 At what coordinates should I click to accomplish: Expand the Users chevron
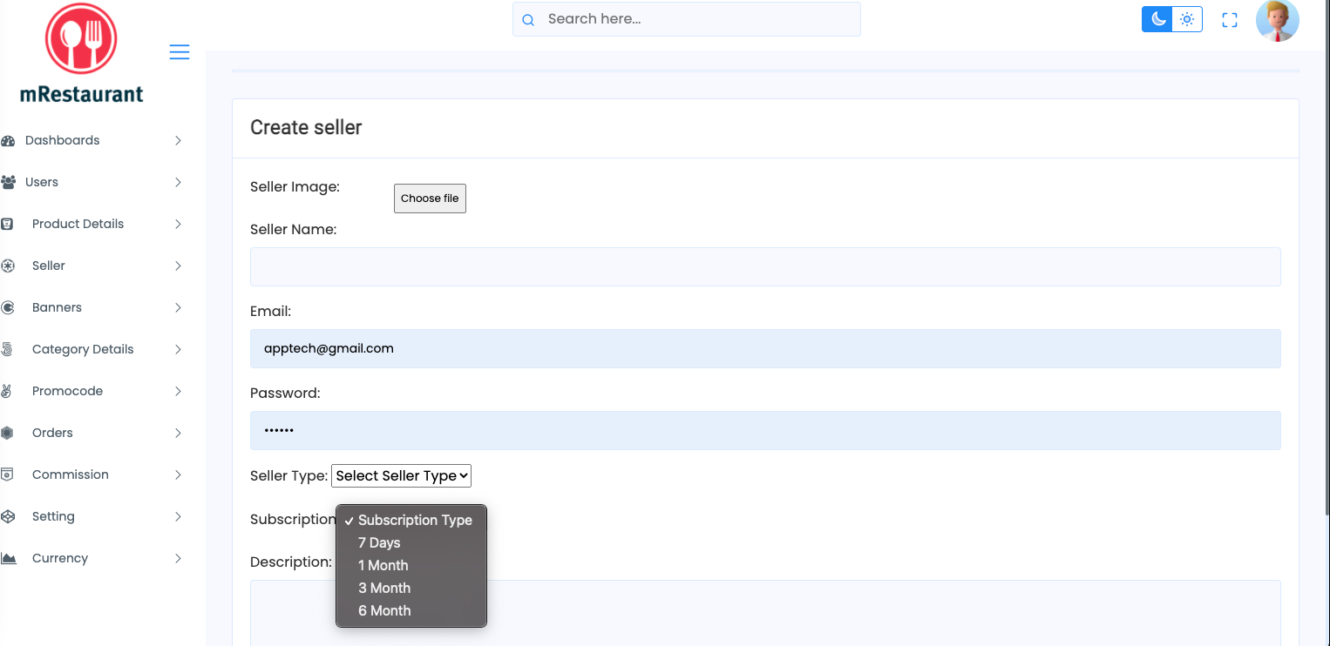tap(178, 182)
